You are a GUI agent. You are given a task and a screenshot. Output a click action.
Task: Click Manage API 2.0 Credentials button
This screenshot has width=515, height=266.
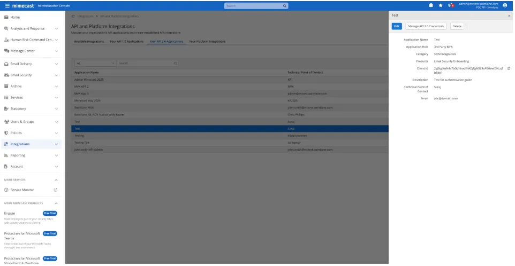click(426, 26)
